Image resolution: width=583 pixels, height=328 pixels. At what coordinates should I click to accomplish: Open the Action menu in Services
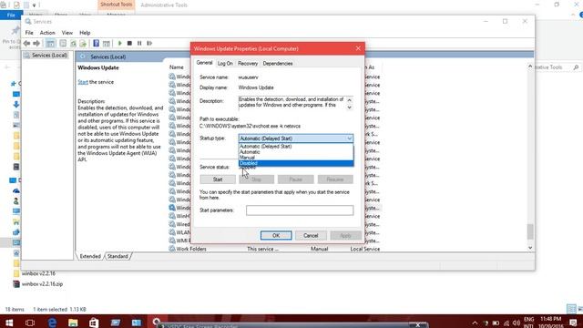click(x=47, y=33)
